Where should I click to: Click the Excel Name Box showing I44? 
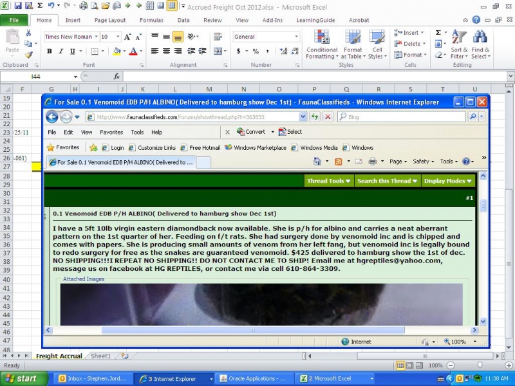coord(36,77)
